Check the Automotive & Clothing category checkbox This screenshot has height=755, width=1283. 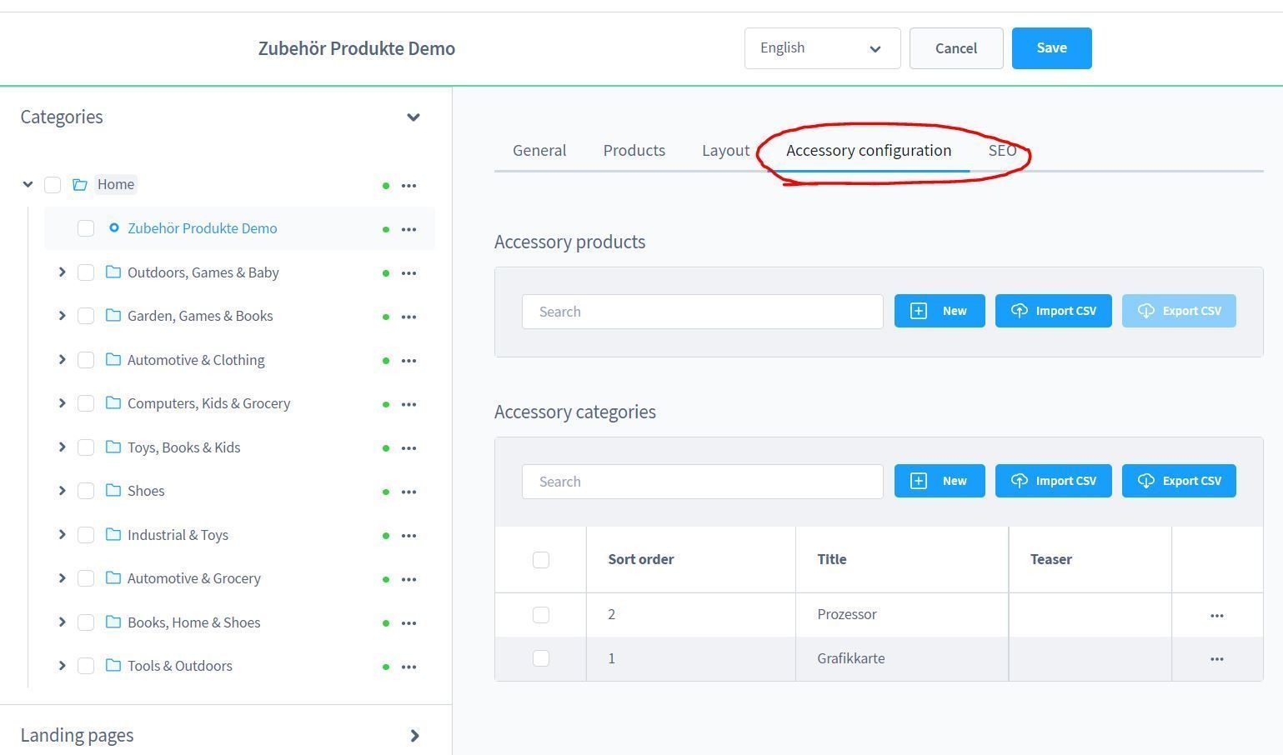point(86,360)
